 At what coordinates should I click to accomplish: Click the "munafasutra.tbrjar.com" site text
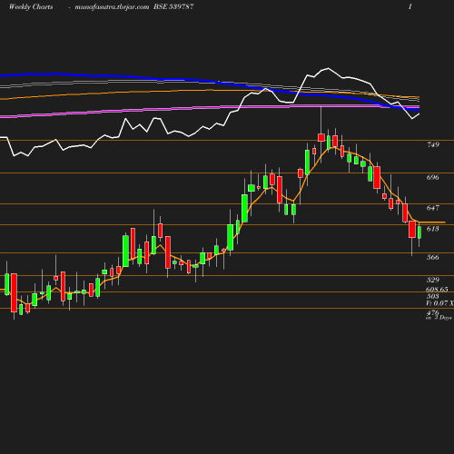tap(112, 6)
